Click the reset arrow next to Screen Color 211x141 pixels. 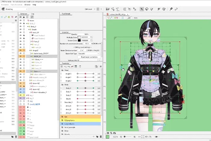tap(91, 40)
